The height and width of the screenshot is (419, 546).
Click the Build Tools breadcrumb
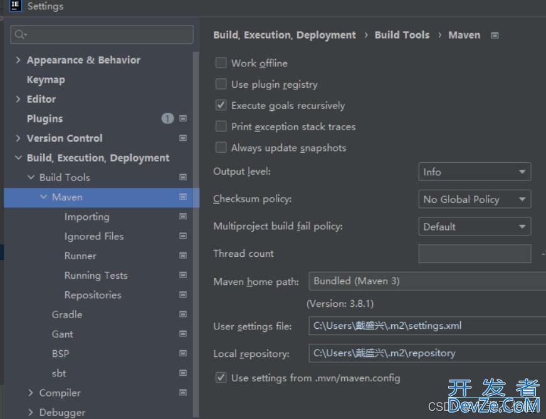[x=402, y=35]
